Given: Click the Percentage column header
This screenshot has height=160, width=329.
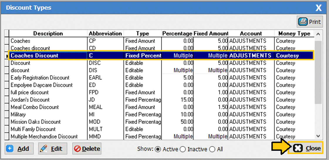Looking at the screenshot, I should pos(177,34).
